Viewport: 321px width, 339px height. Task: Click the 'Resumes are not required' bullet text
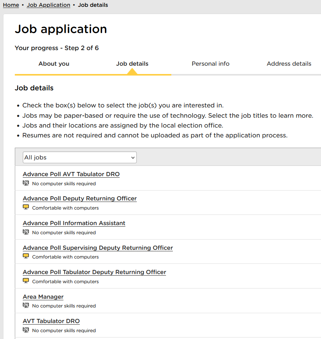tap(155, 136)
